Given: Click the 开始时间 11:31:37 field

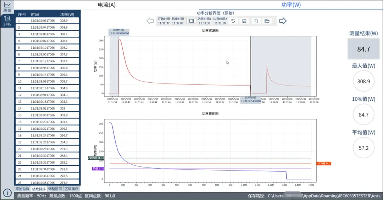Looking at the screenshot, I should click(163, 21).
